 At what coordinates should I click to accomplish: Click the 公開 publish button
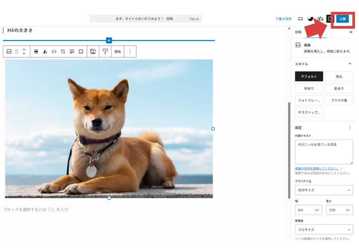(x=342, y=19)
